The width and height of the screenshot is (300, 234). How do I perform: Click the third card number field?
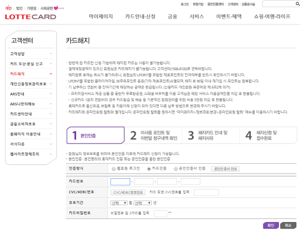[x=167, y=181]
